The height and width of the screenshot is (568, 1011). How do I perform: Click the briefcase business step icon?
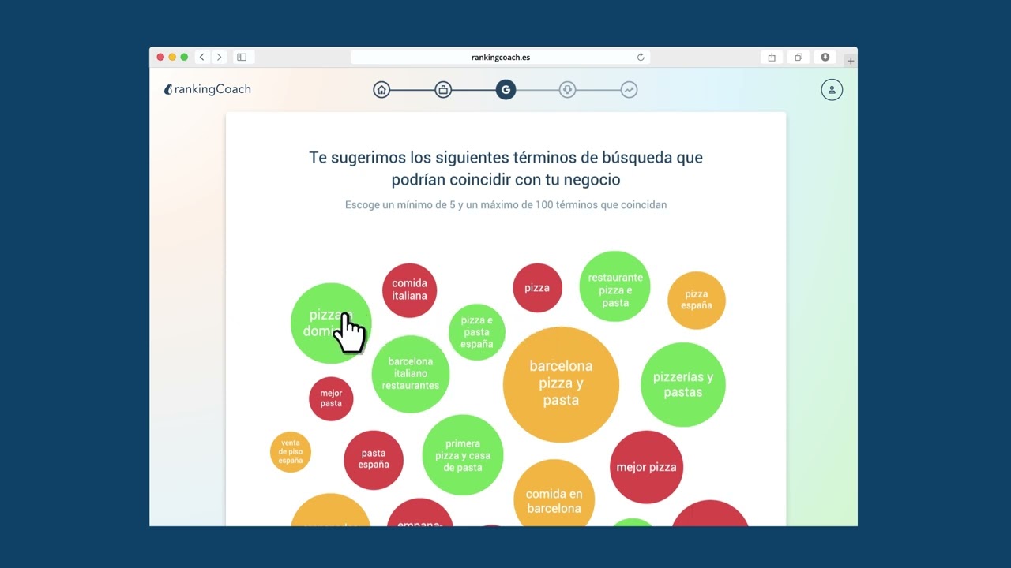coord(443,90)
